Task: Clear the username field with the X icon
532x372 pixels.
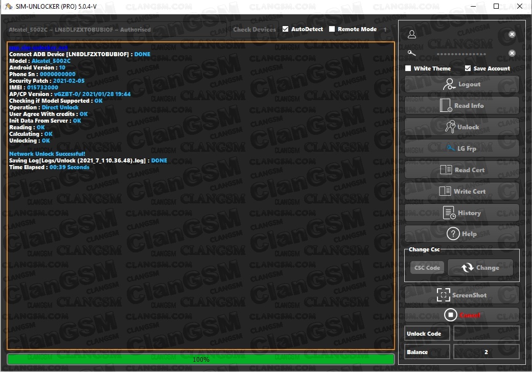Action: 512,34
